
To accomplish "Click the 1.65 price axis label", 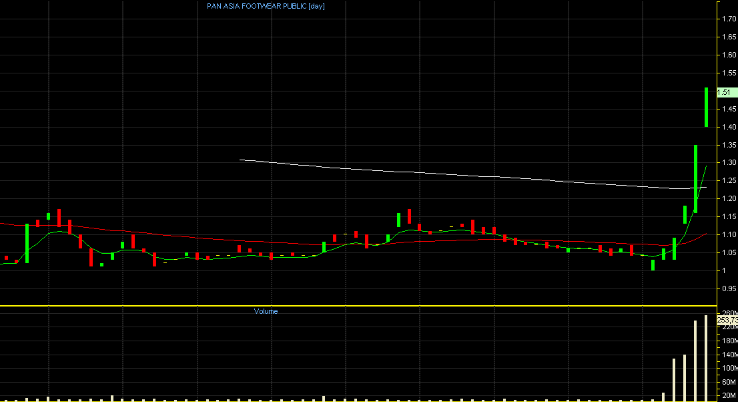I will coord(729,37).
